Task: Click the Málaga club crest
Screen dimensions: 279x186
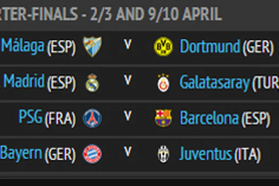Action: coord(92,47)
